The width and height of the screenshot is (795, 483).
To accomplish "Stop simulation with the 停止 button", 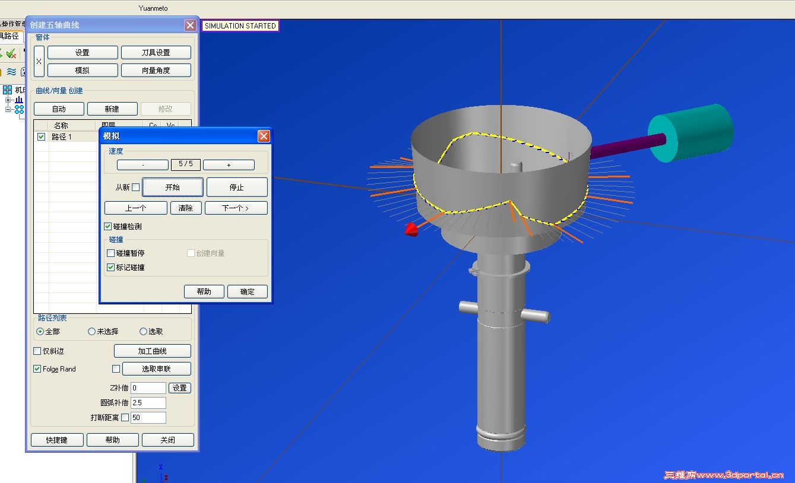I will (237, 187).
